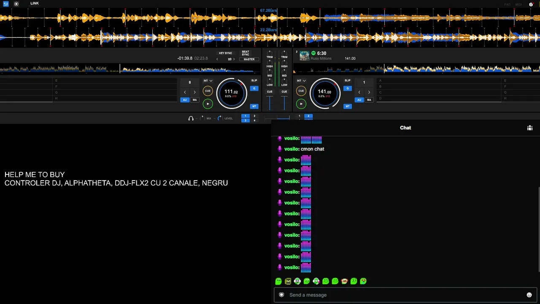The height and width of the screenshot is (304, 540).
Task: Toggle SLIP mode on deck 2
Action: pos(347,81)
